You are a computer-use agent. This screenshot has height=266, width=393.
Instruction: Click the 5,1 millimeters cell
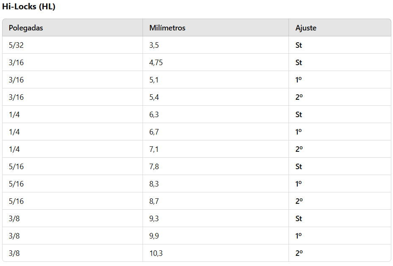click(154, 80)
